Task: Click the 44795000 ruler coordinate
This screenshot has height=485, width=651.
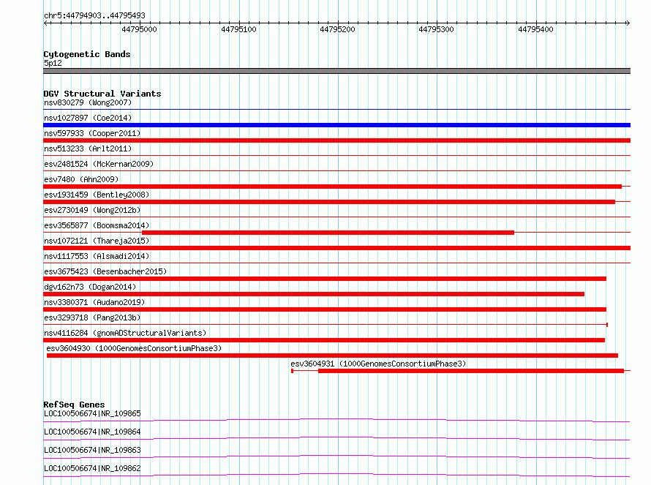Action: click(x=139, y=29)
